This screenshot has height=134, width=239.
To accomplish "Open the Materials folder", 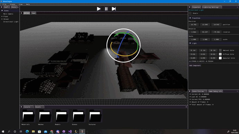I will click(x=28, y=116).
